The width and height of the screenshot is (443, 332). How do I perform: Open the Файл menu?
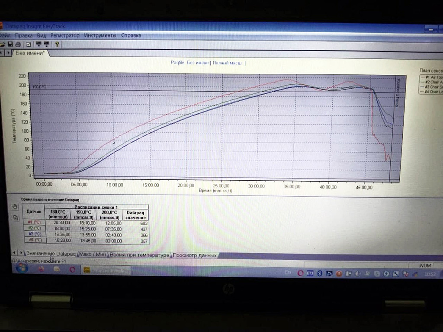[5, 35]
